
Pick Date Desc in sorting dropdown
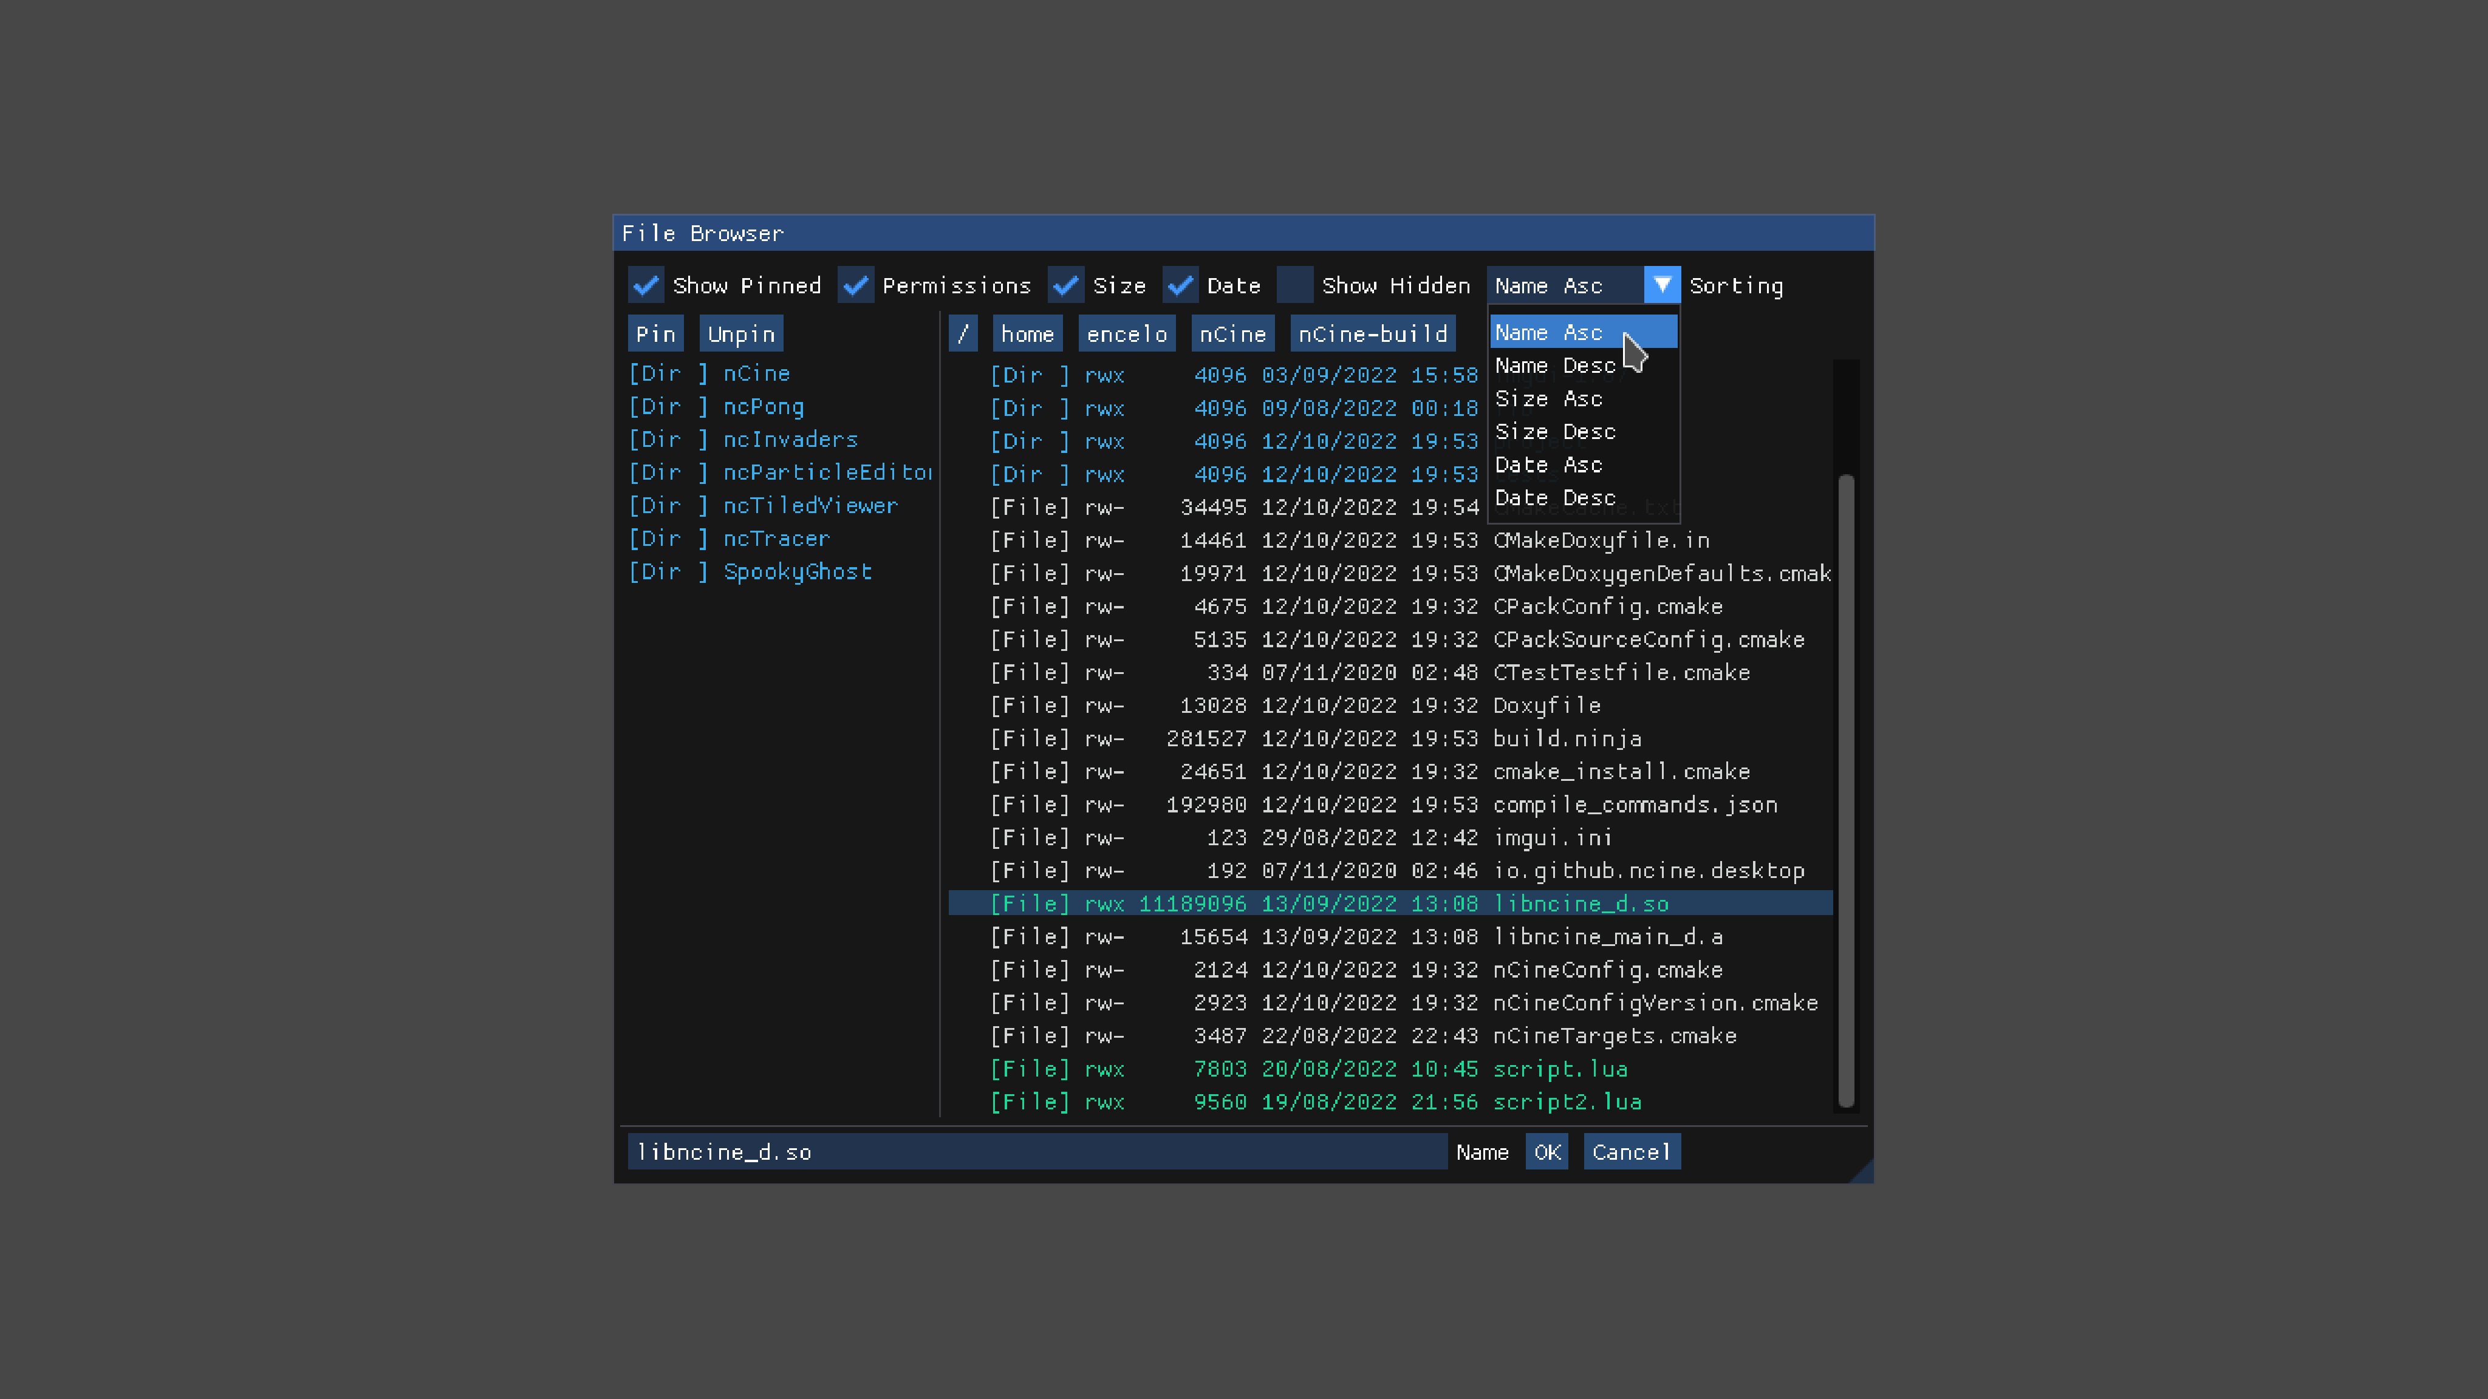(1555, 498)
